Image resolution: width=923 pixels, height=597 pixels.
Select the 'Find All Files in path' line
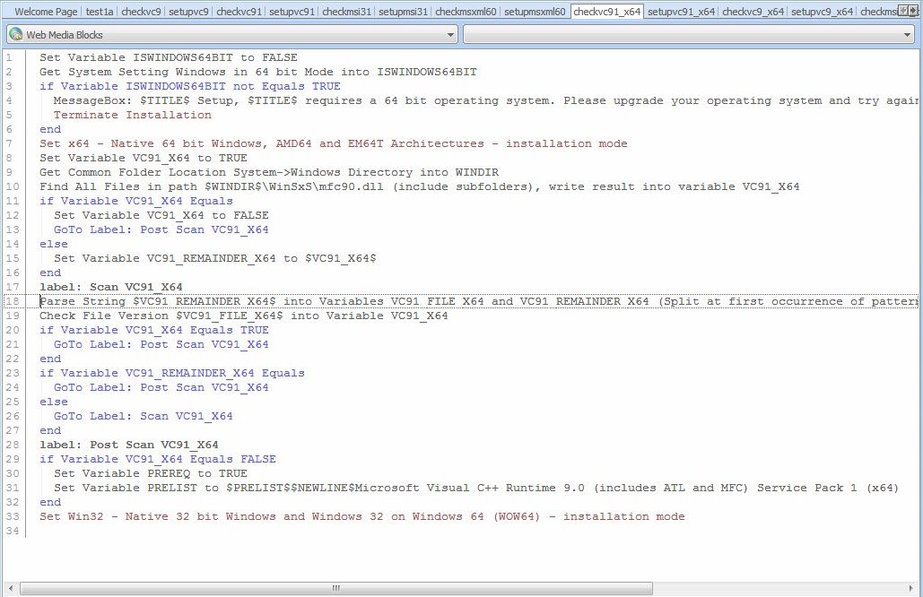(420, 186)
